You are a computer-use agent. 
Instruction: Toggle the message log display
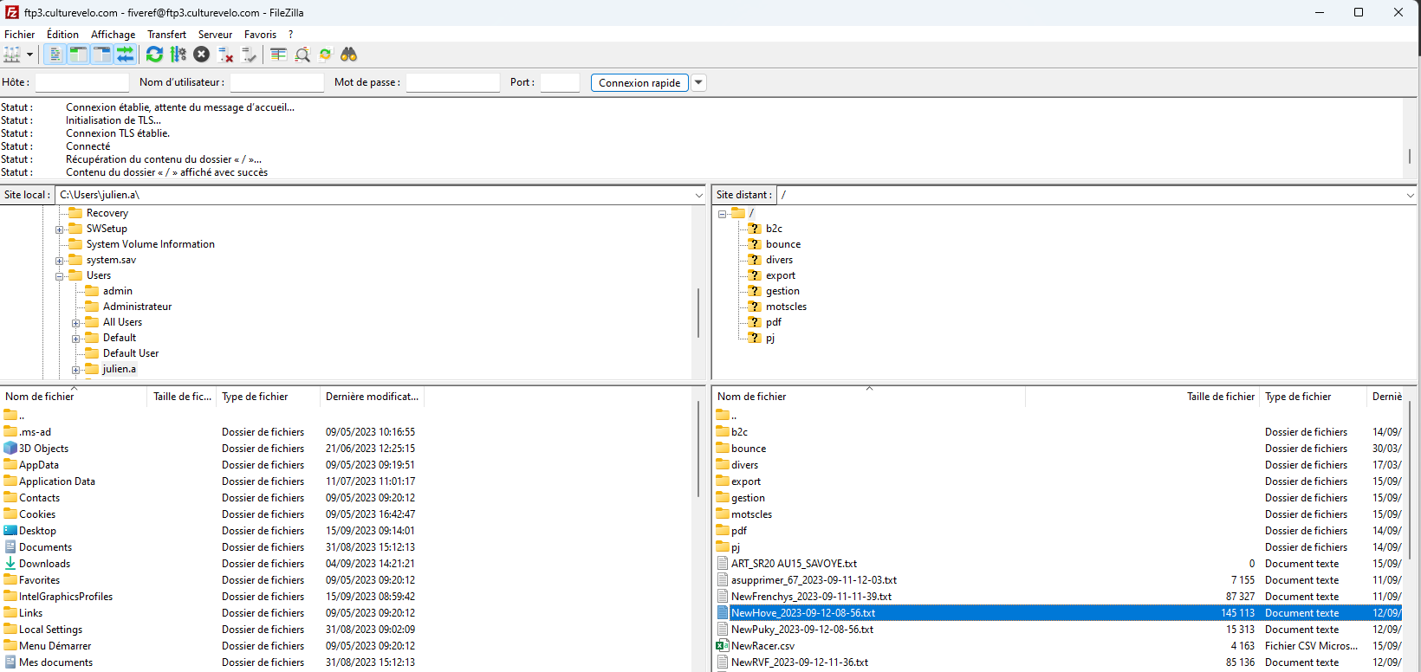point(55,55)
